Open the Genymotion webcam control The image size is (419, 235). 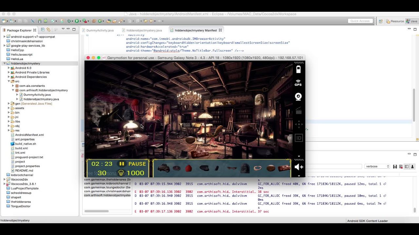point(298,97)
